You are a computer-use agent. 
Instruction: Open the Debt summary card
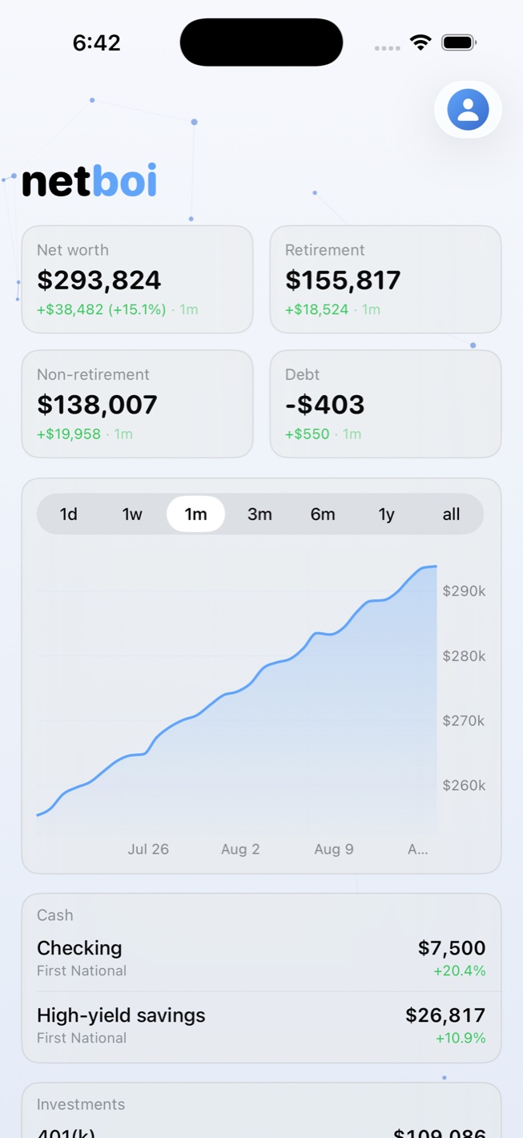(385, 404)
